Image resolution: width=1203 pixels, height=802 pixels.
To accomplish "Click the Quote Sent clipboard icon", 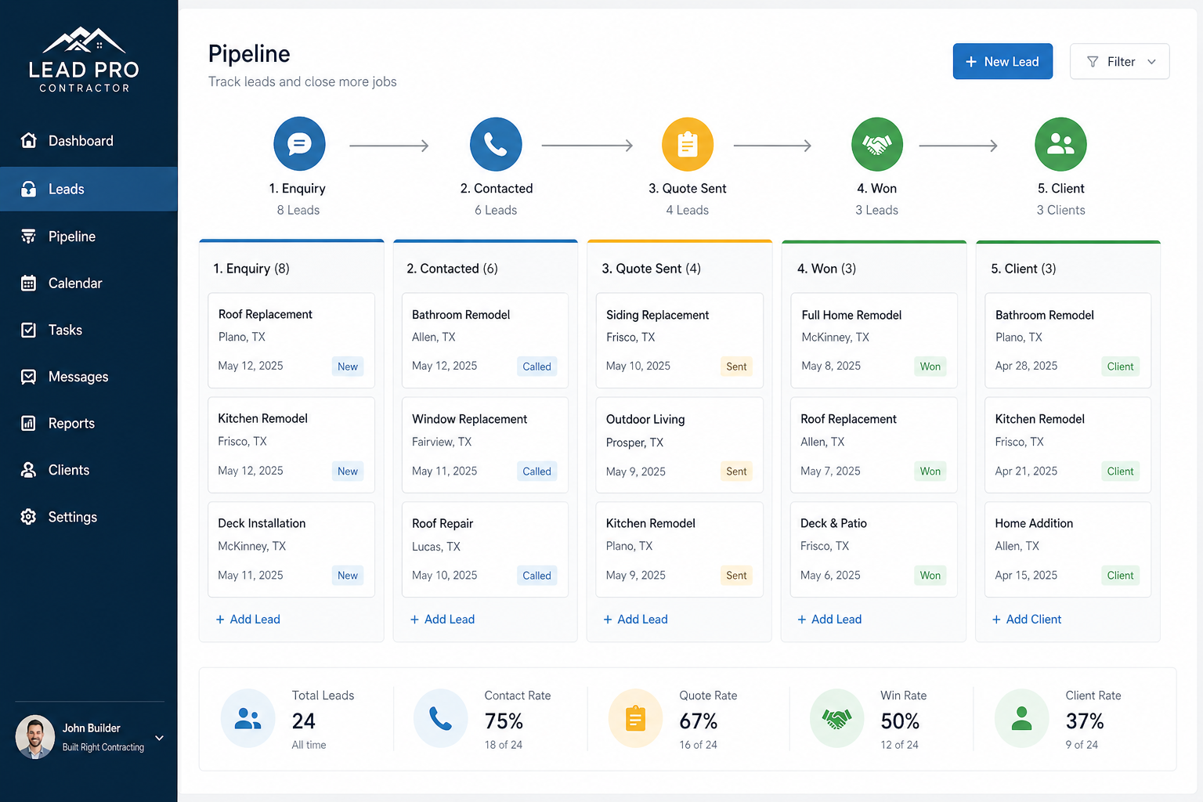I will pyautogui.click(x=687, y=144).
